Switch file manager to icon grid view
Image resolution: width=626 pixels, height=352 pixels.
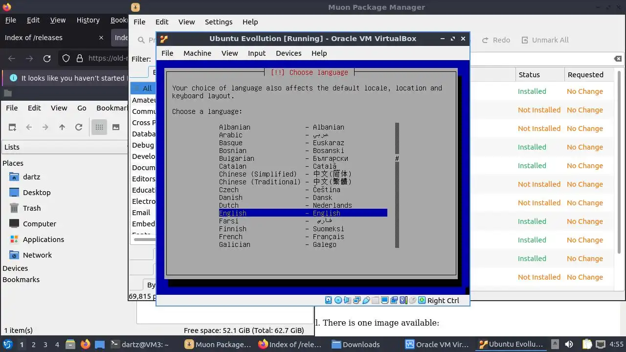[x=99, y=127]
